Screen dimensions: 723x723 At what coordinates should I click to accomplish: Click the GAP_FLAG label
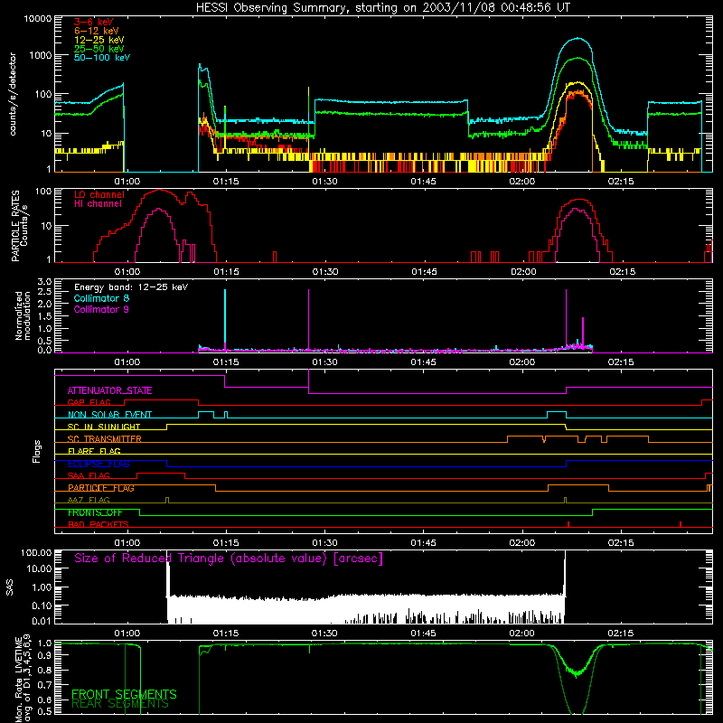[89, 402]
